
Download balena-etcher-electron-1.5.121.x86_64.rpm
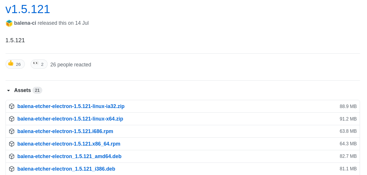[x=69, y=144]
